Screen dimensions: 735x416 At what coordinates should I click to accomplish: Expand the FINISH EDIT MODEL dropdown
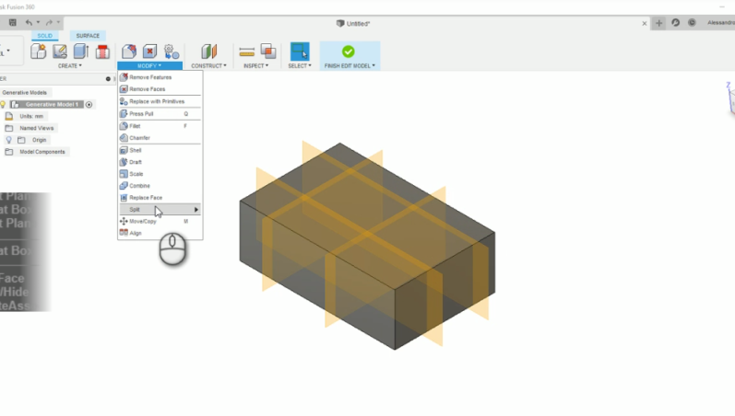pyautogui.click(x=350, y=66)
